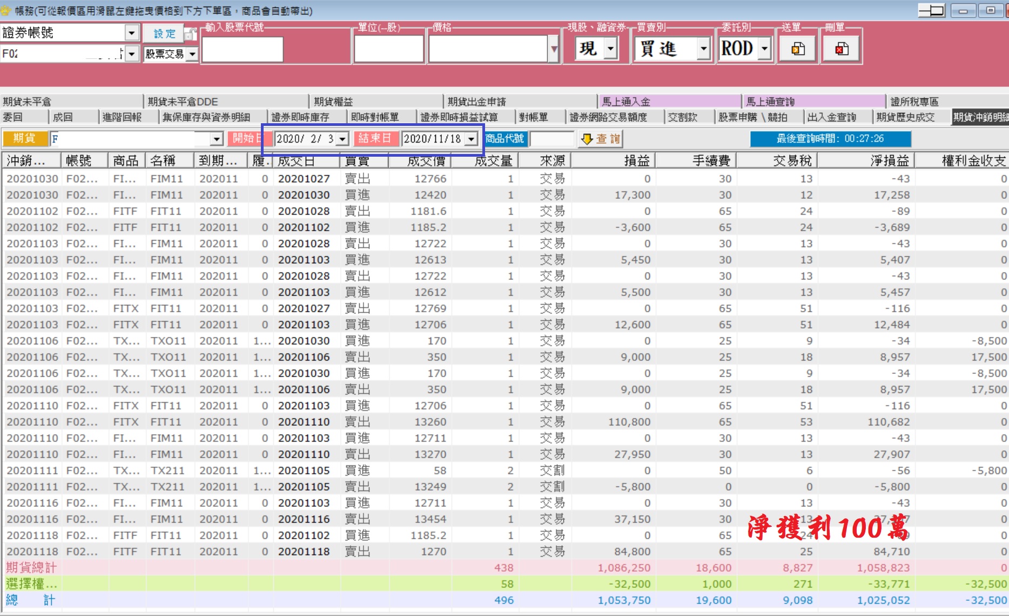Sort by the 淨損益 column header
Viewport: 1009px width, 616px height.
coord(890,160)
